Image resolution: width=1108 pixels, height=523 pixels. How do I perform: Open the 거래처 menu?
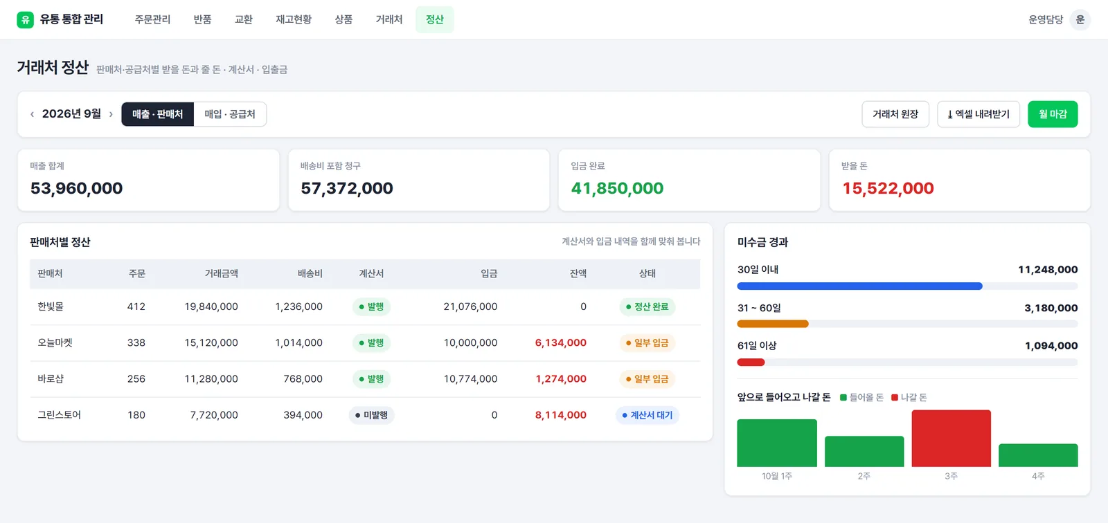point(388,19)
